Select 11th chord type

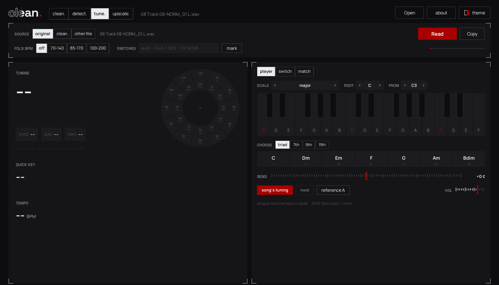322,145
